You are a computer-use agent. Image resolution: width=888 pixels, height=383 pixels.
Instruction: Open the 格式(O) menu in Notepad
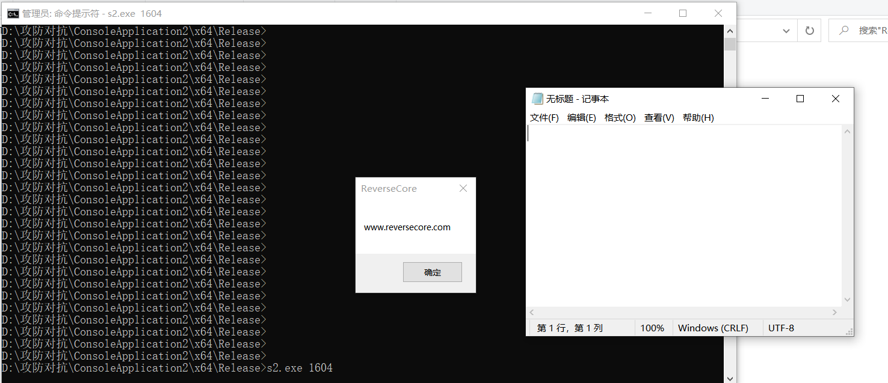pyautogui.click(x=620, y=117)
